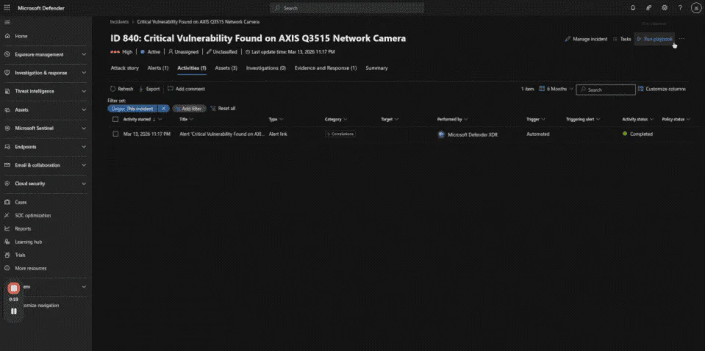705x351 pixels.
Task: Remove the 'Origin: This incident' filter
Action: pos(164,108)
